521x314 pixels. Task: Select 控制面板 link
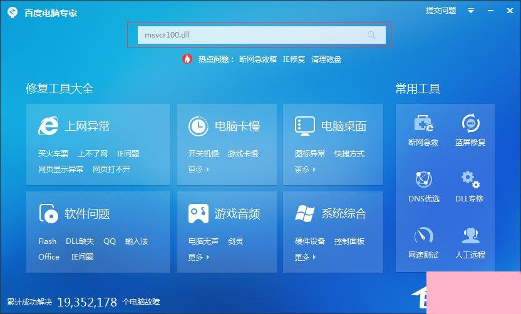pyautogui.click(x=349, y=241)
